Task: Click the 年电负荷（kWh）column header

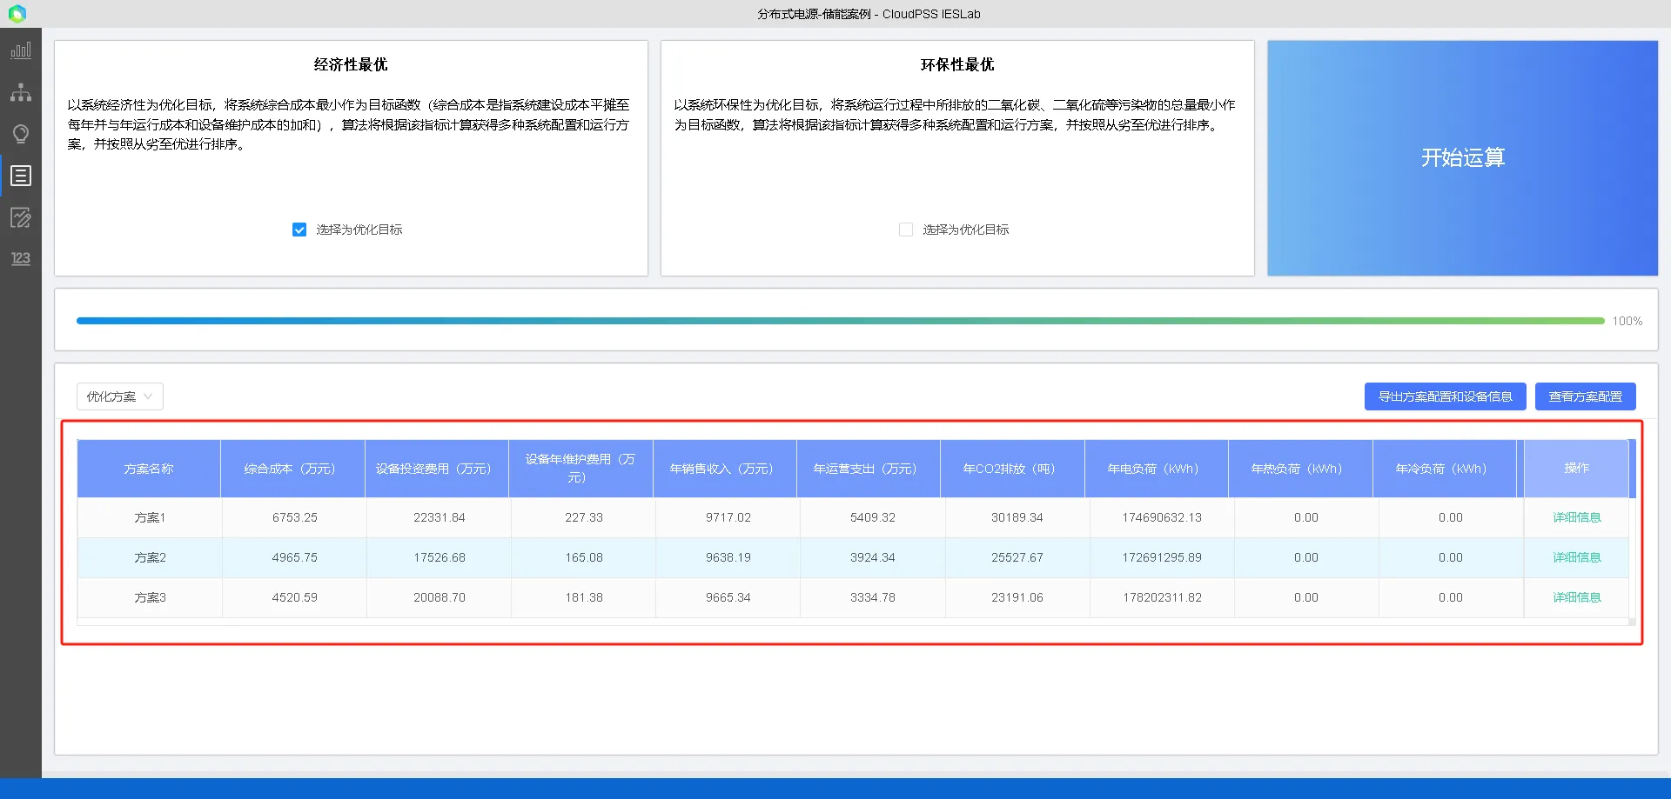Action: 1157,469
